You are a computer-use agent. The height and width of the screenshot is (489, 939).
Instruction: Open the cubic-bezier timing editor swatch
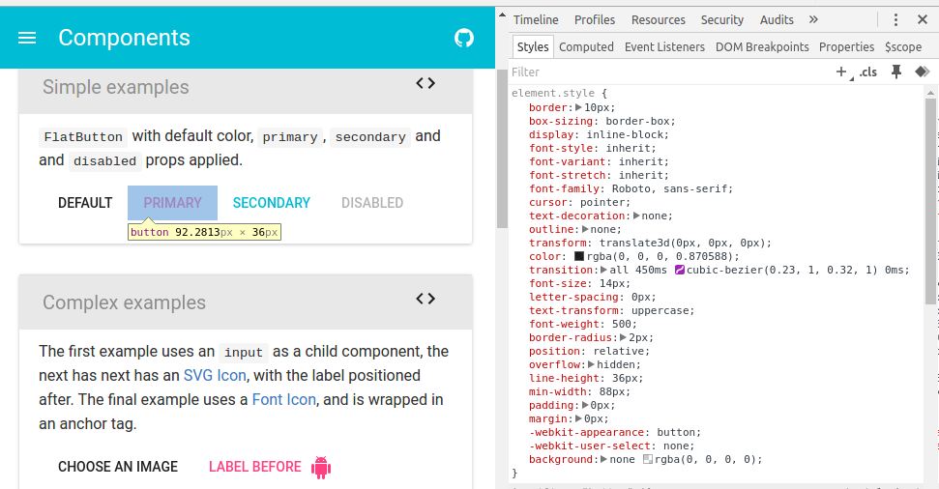pyautogui.click(x=680, y=270)
